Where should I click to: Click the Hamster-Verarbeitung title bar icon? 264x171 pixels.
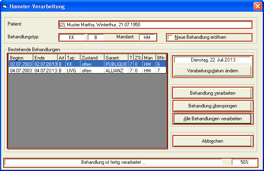5,6
